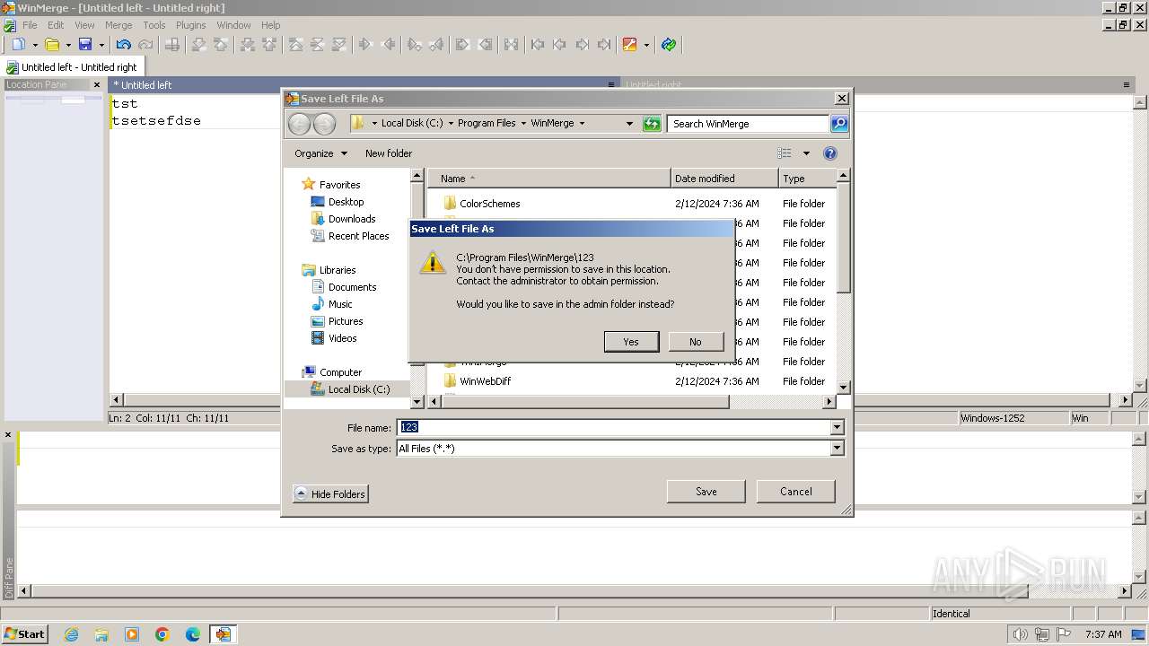Open the Merge menu
The image size is (1149, 646).
point(118,25)
